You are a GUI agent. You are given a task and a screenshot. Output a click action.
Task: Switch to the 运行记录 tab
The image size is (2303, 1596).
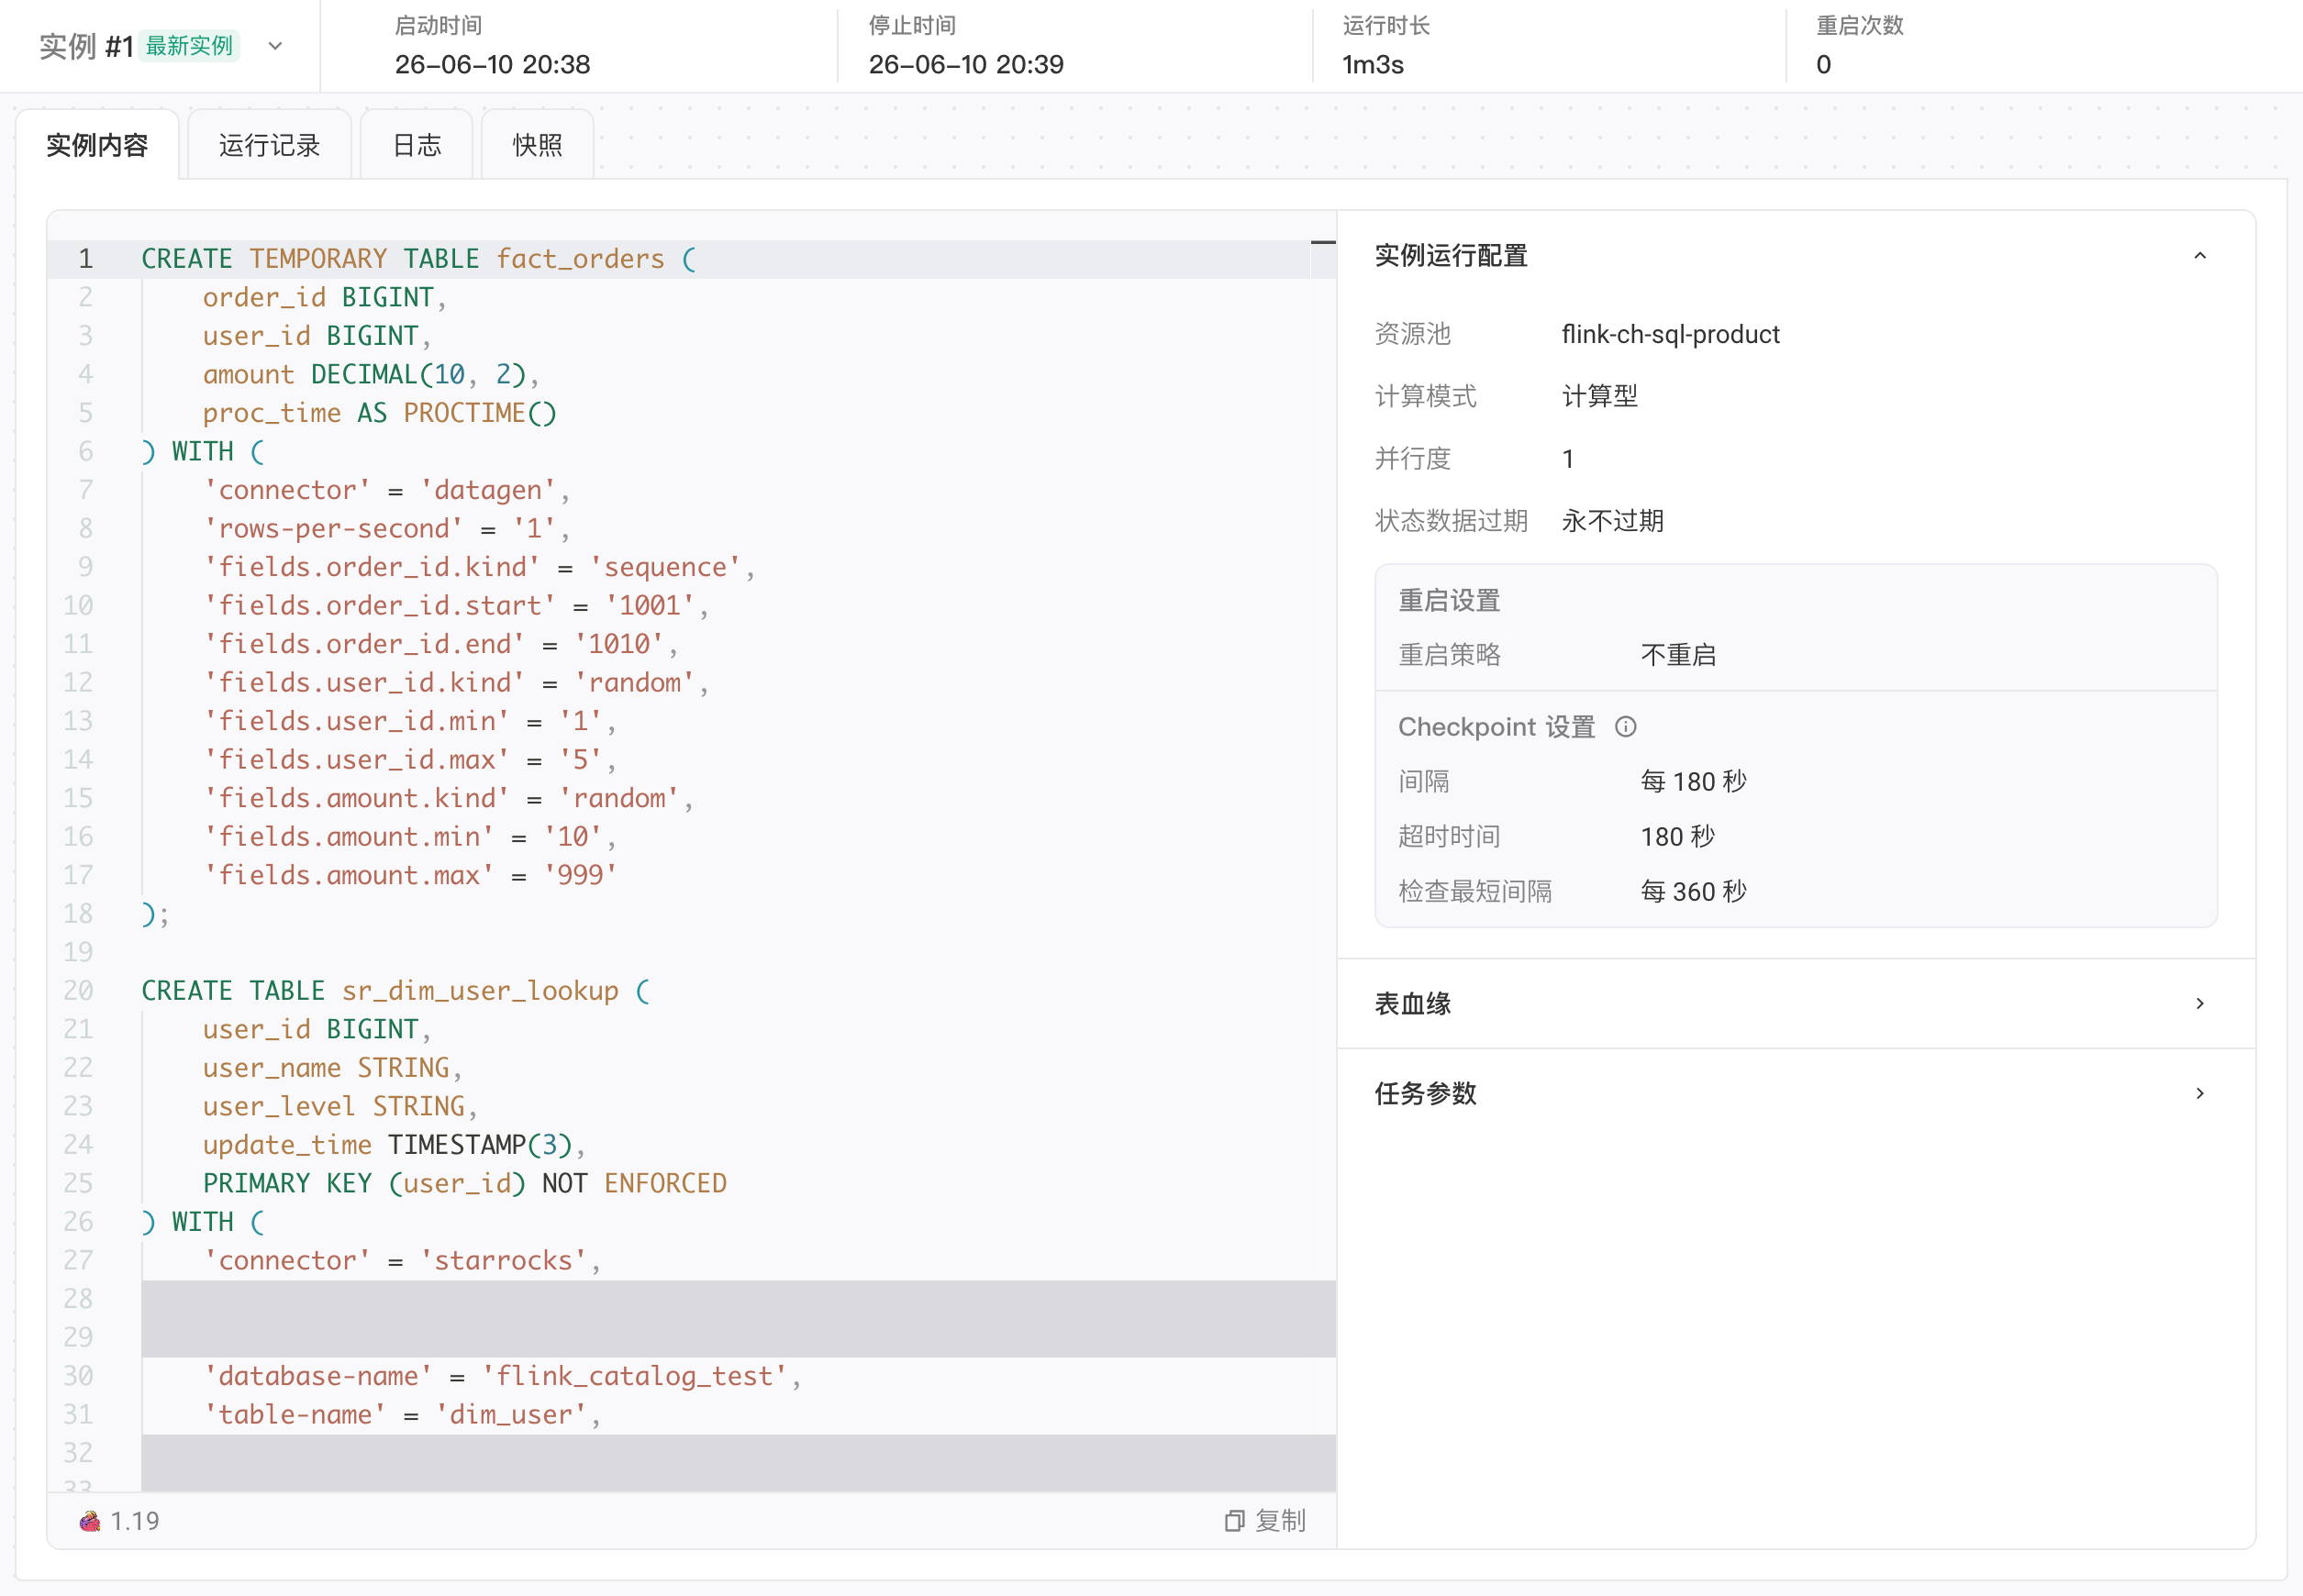tap(269, 145)
